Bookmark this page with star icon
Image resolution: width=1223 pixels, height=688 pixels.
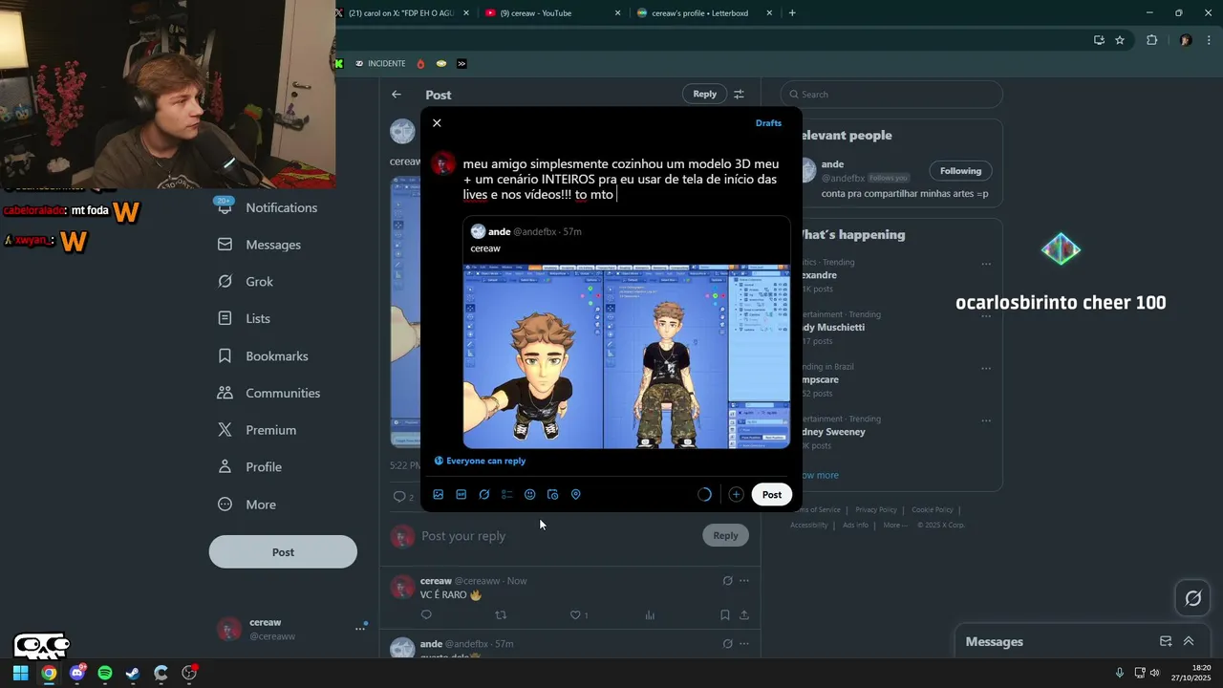[x=1120, y=40]
